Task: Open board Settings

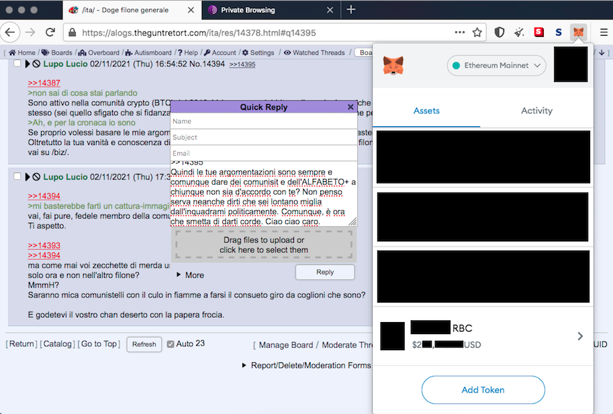Action: (258, 53)
